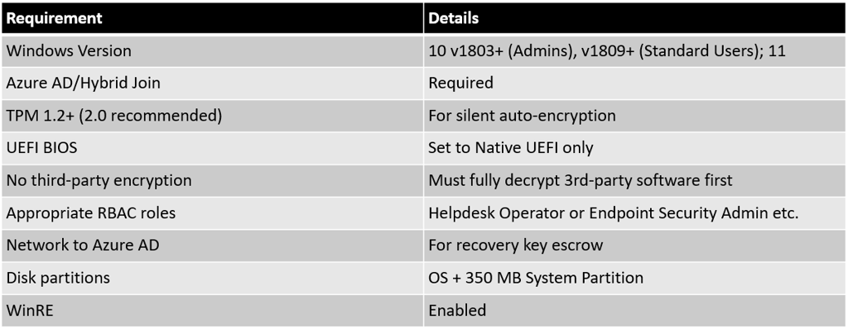Screen dimensions: 848x329
Task: Select the UEFI BIOS cell
Action: [213, 148]
